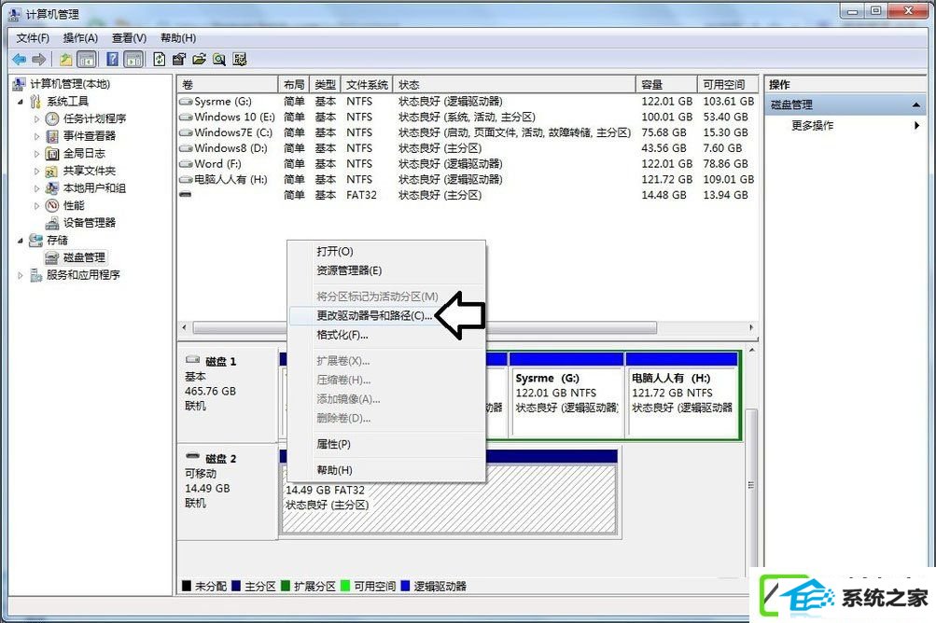The image size is (936, 623).
Task: Select the Sysrme (G:) partition block
Action: (566, 395)
